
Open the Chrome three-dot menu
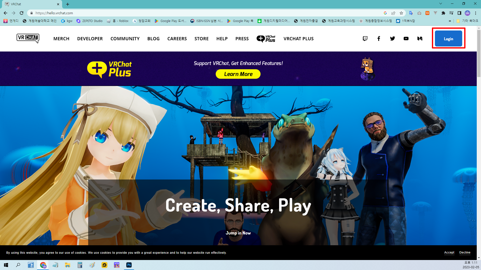pyautogui.click(x=475, y=13)
